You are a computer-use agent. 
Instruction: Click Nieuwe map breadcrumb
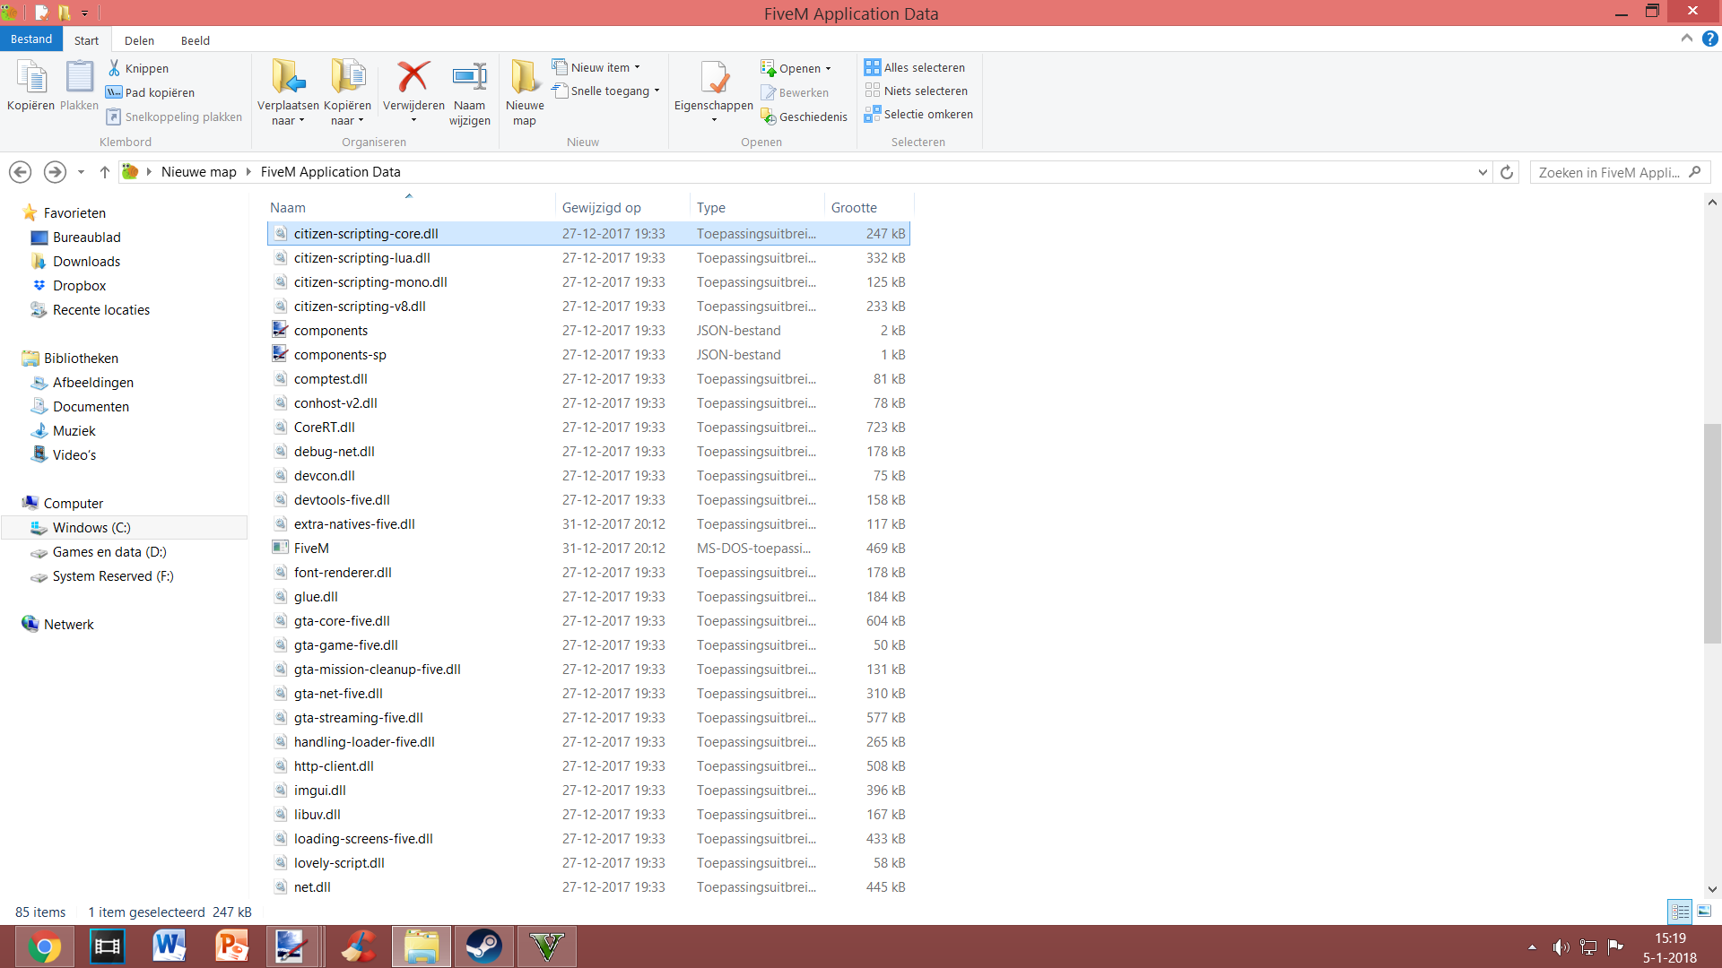point(199,172)
